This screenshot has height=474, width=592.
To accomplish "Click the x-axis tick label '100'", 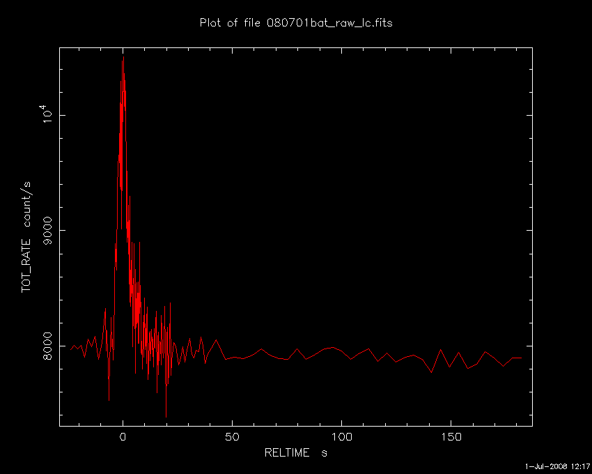I will (342, 437).
